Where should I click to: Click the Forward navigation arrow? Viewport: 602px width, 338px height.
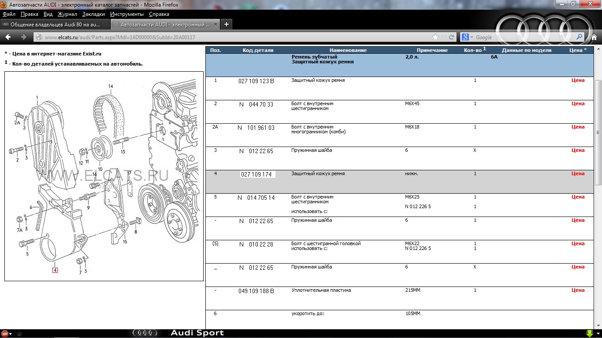coord(23,37)
